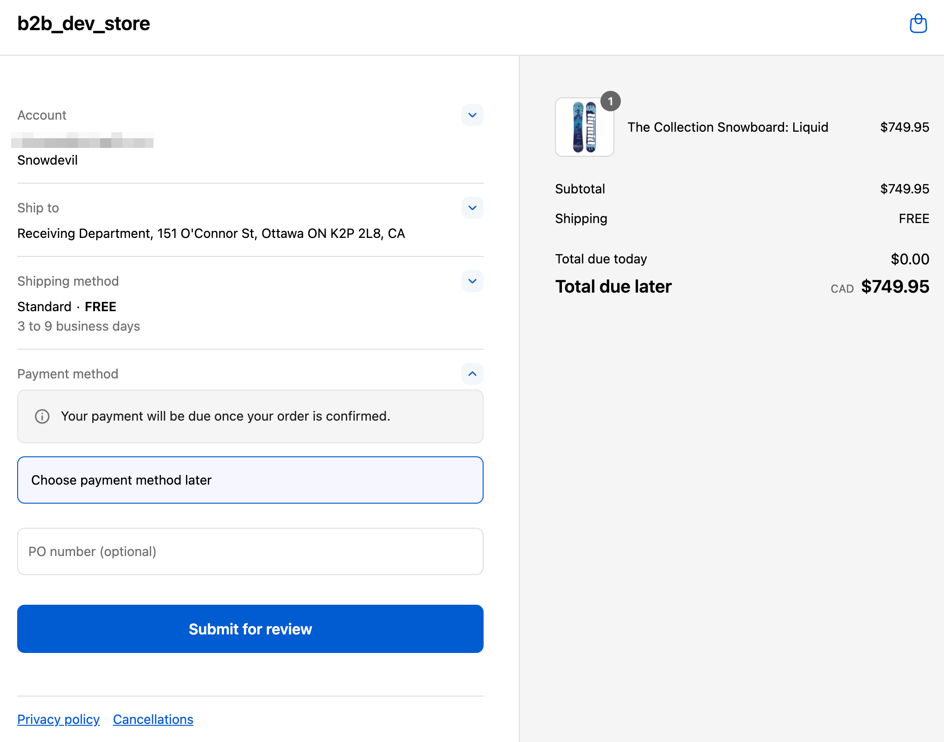Viewport: 944px width, 742px height.
Task: Click the Standard FREE shipping text
Action: click(67, 307)
